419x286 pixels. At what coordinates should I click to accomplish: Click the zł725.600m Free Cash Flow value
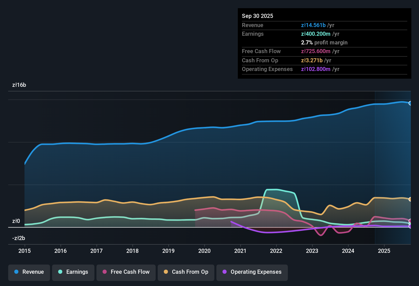pyautogui.click(x=316, y=51)
